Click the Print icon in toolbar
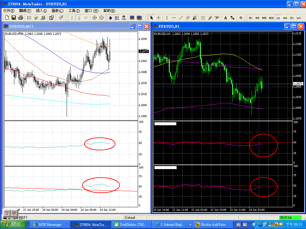 [x=21, y=18]
